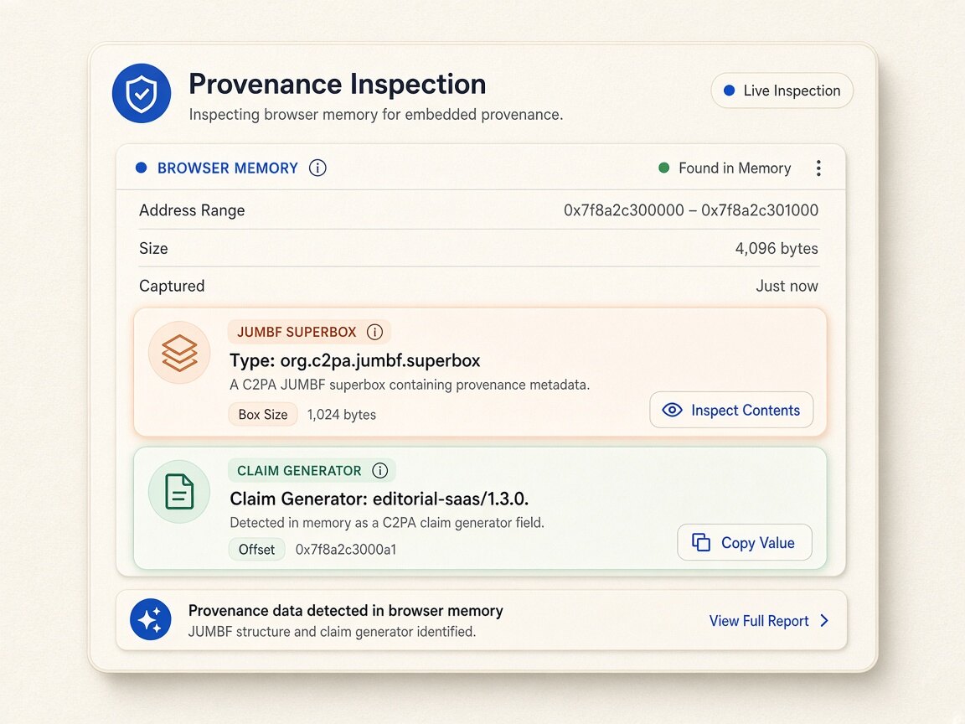Click the green Found in Memory dot
The width and height of the screenshot is (965, 724).
664,168
